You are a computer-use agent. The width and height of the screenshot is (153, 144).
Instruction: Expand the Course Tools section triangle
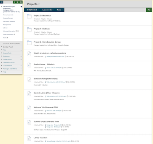[x=2, y=53]
